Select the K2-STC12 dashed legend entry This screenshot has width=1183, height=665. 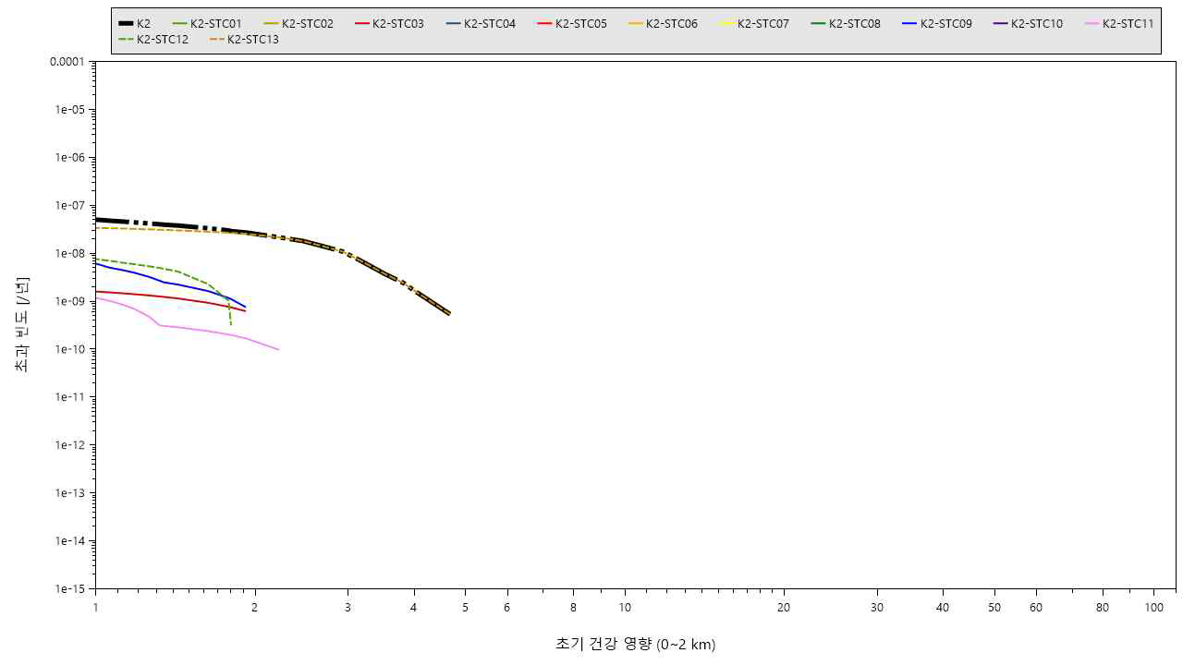153,40
